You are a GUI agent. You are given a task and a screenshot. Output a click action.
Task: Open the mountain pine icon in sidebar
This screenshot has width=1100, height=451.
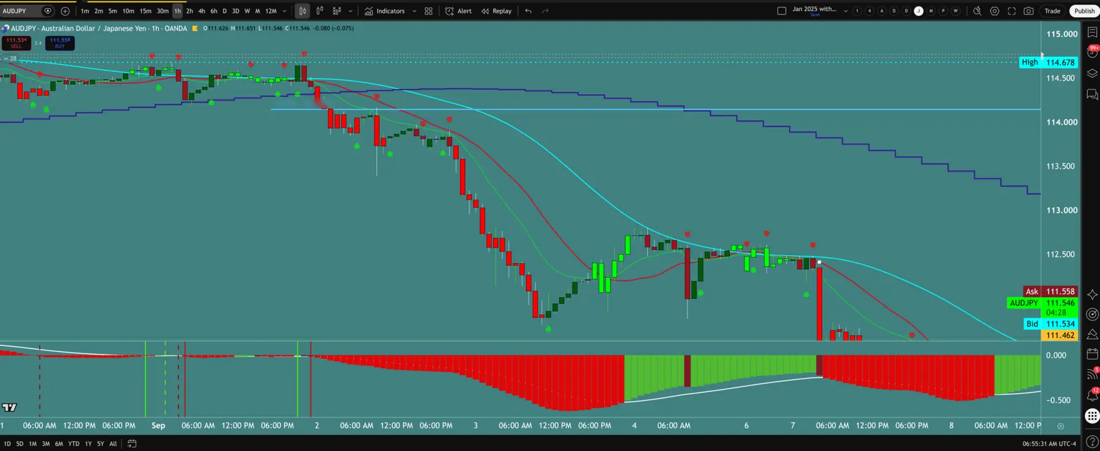click(1092, 334)
